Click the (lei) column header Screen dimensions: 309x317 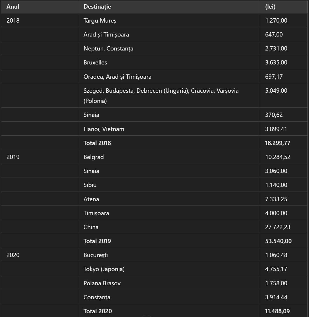tap(270, 7)
